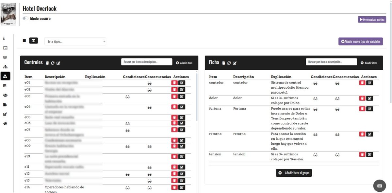Edit the Controles group name
The height and width of the screenshot is (193, 392).
pos(58,63)
